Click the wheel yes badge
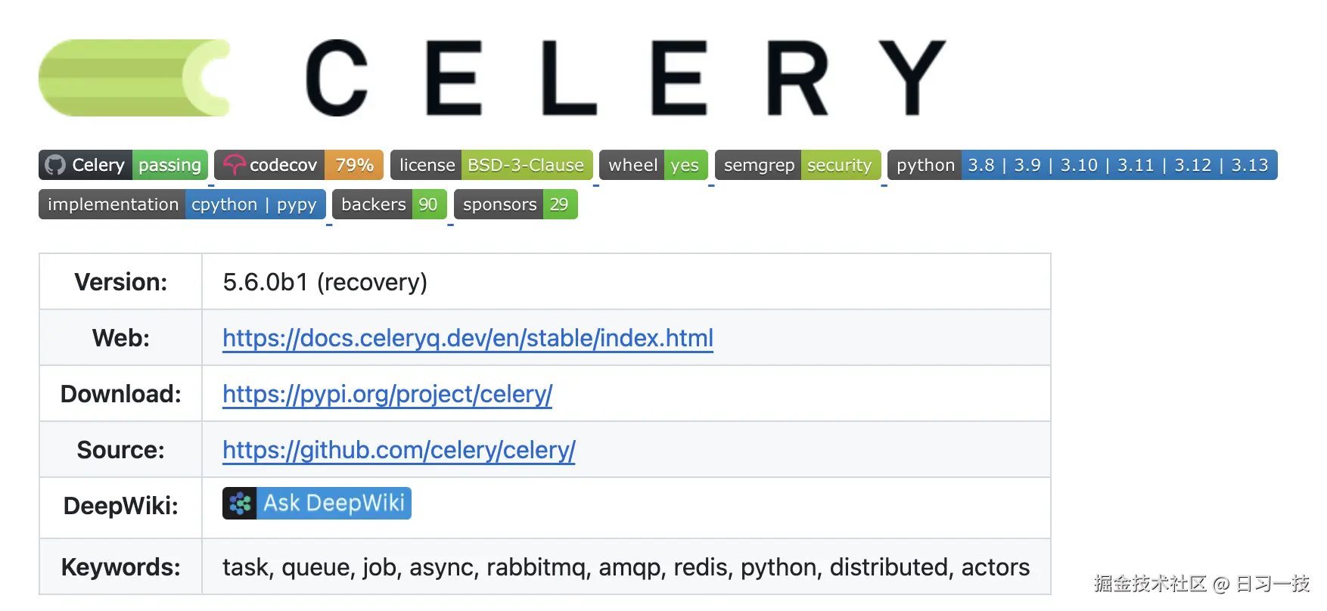 (x=654, y=165)
